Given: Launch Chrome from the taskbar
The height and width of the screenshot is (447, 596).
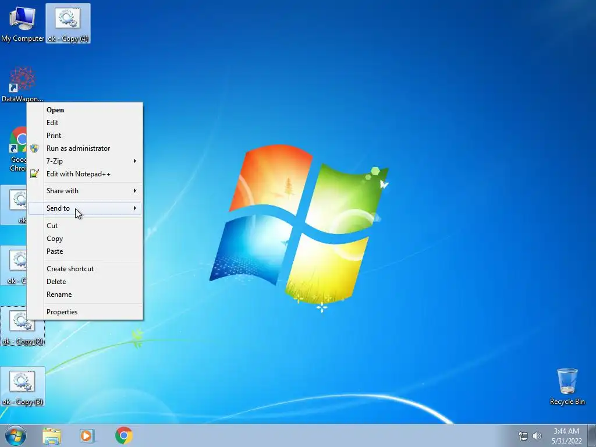Looking at the screenshot, I should click(x=123, y=435).
